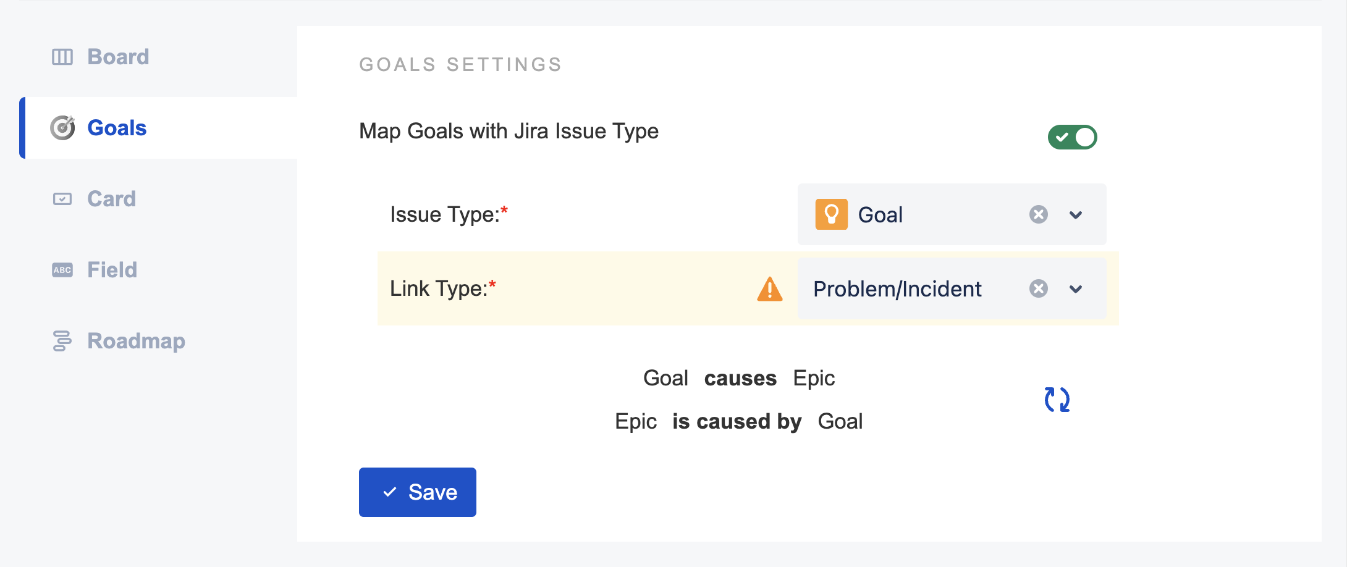Swap link direction with the refresh arrows icon
Image resolution: width=1347 pixels, height=567 pixels.
(1057, 400)
